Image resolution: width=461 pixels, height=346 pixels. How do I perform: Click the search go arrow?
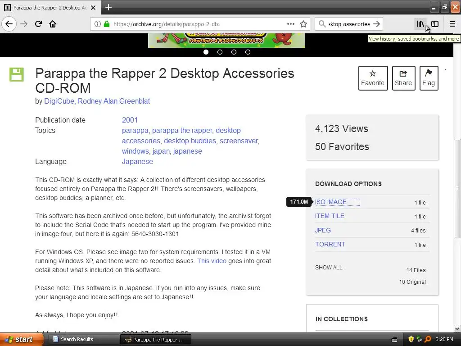coord(376,24)
